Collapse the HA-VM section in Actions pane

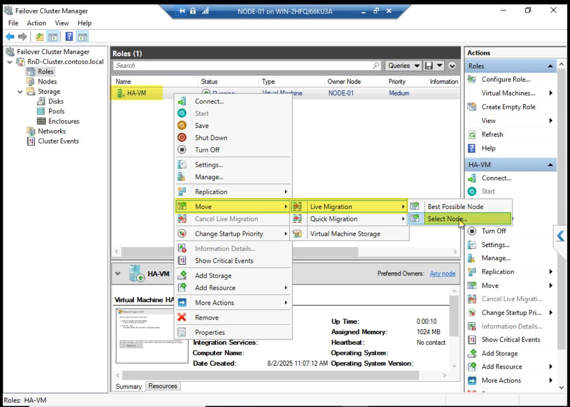point(550,165)
